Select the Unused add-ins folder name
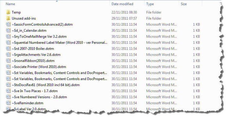Image resolution: width=228 pixels, height=118 pixels. click(x=24, y=18)
